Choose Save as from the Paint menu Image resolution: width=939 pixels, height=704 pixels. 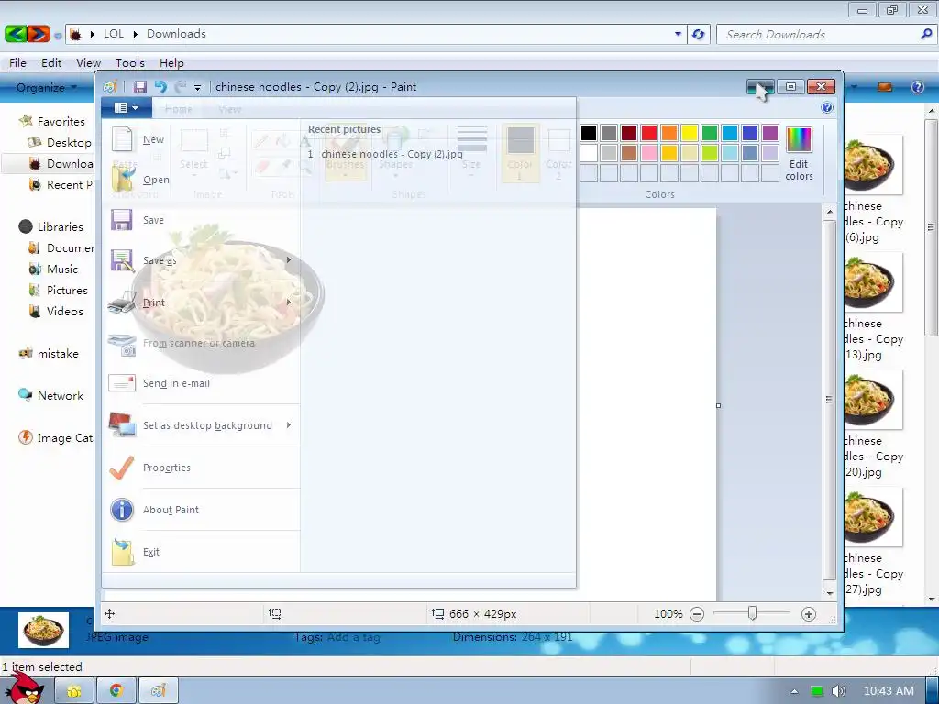point(193,260)
